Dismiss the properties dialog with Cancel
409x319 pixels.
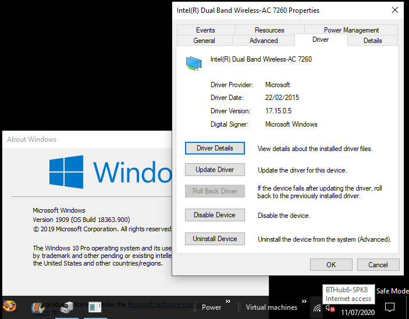point(378,265)
